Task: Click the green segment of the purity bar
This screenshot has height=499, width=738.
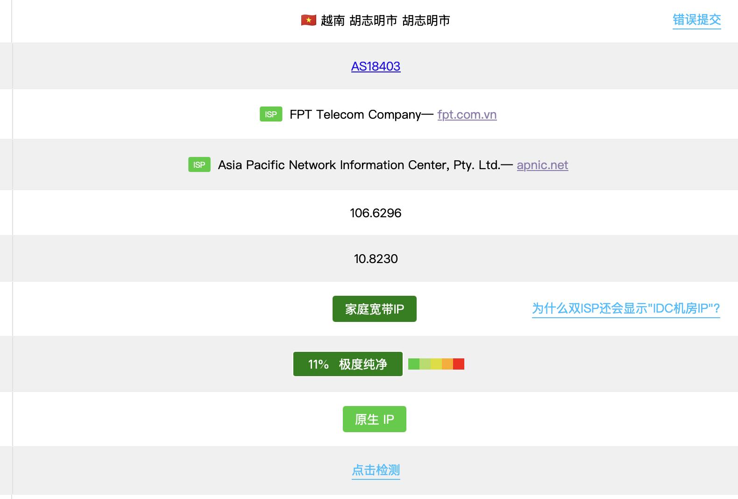Action: point(414,364)
